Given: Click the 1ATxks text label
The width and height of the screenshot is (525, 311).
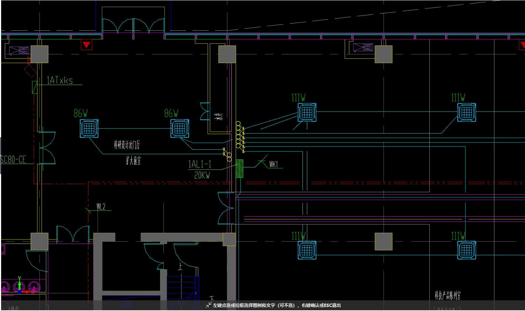Looking at the screenshot, I should [x=60, y=80].
